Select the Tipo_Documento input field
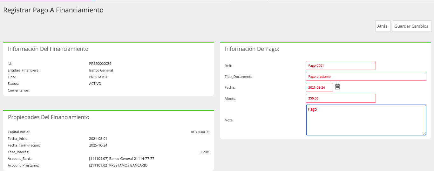Image resolution: width=434 pixels, height=171 pixels. (366, 76)
